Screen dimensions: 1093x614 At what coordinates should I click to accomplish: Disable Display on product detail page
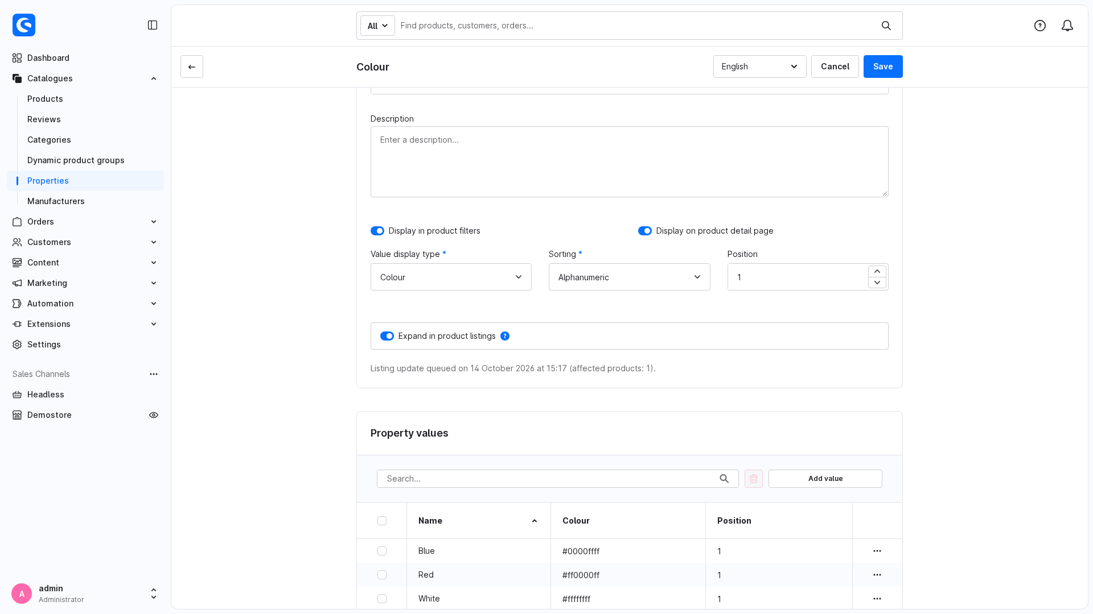pos(645,231)
